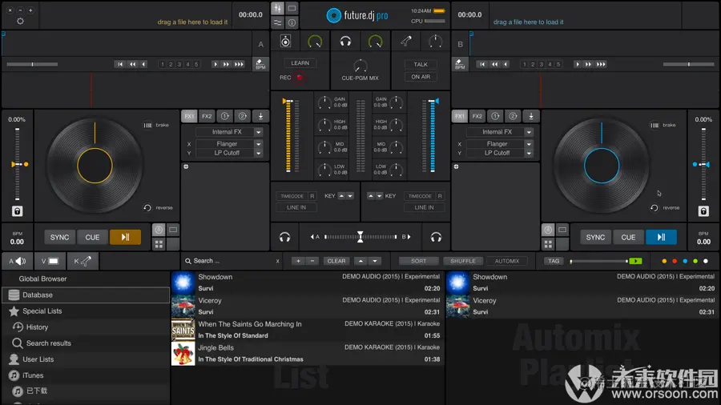Viewport: 721px width, 405px height.
Task: Click the Search field in browser
Action: tap(232, 261)
